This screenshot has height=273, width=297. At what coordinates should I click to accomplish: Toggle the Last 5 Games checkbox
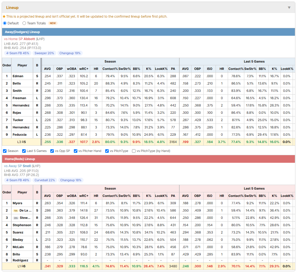click(x=24, y=151)
